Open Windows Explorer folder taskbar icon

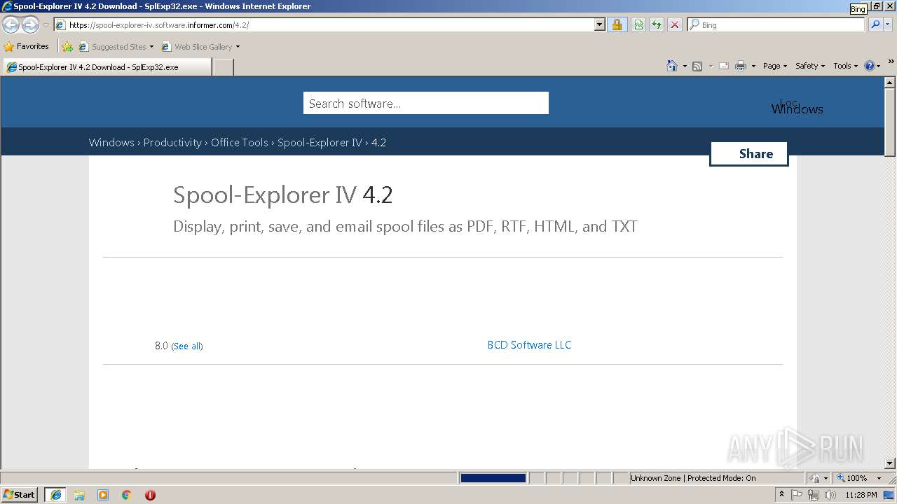pyautogui.click(x=79, y=495)
